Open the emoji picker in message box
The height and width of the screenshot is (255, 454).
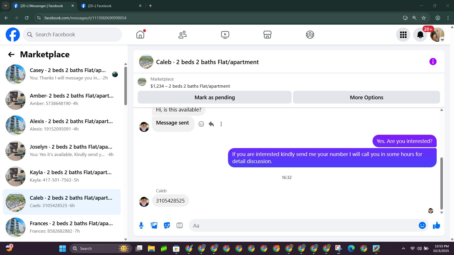[x=422, y=226]
